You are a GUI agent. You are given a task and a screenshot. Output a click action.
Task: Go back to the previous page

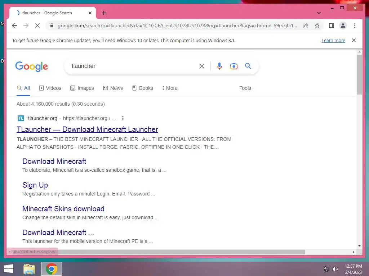coord(14,26)
